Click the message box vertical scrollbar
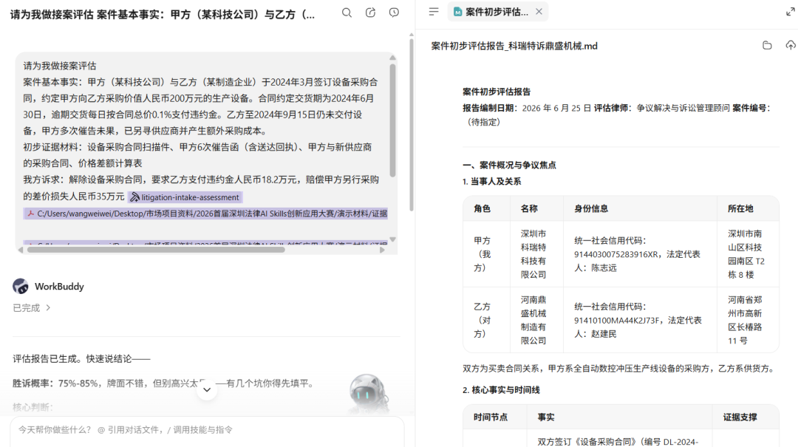Viewport: 798px width, 447px height. tap(392, 120)
